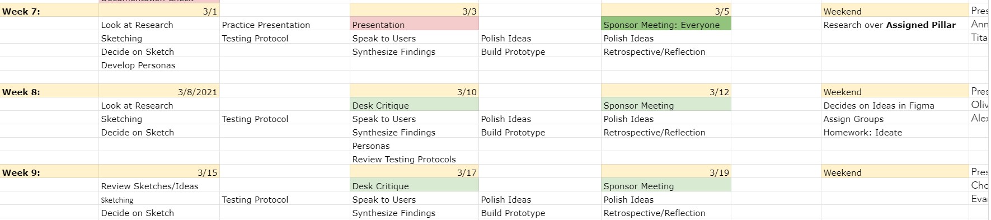
Task: Select the Review Testing Protocols cell
Action: point(414,159)
